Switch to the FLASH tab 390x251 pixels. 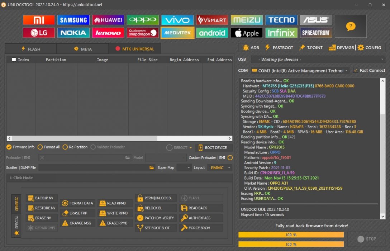pyautogui.click(x=31, y=49)
